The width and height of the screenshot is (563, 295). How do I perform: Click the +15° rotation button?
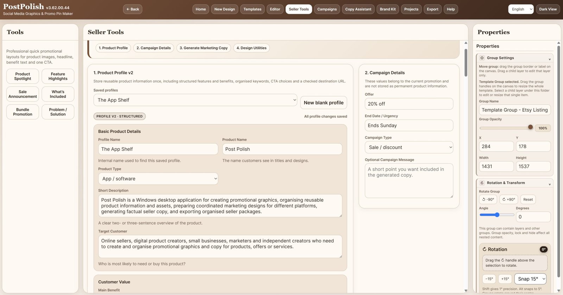[x=505, y=279]
